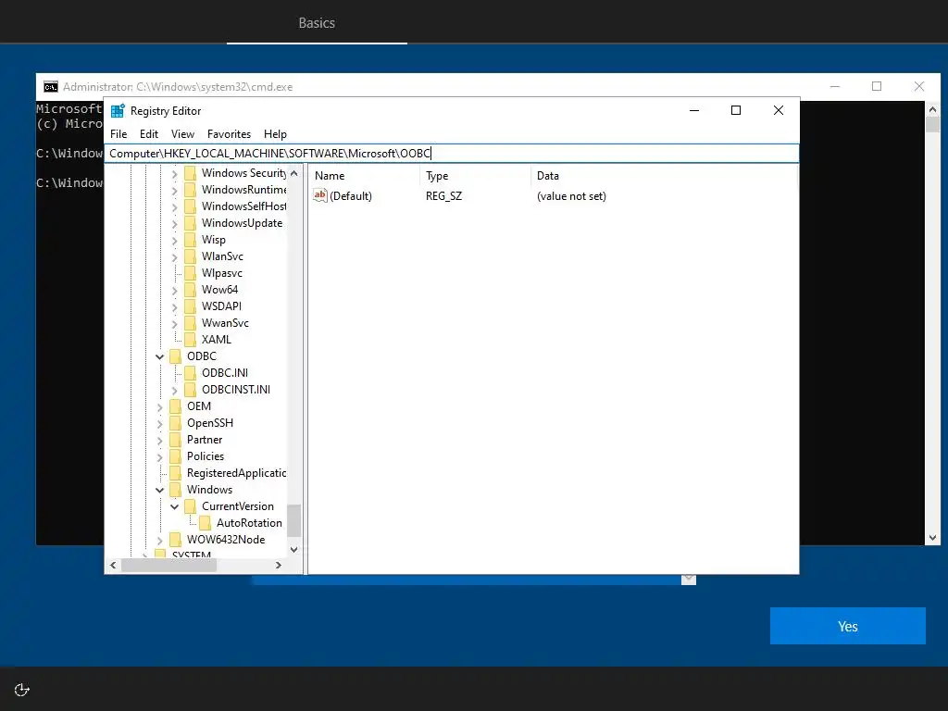The height and width of the screenshot is (711, 948).
Task: Select the ODBCINST.INI tree key
Action: [236, 390]
